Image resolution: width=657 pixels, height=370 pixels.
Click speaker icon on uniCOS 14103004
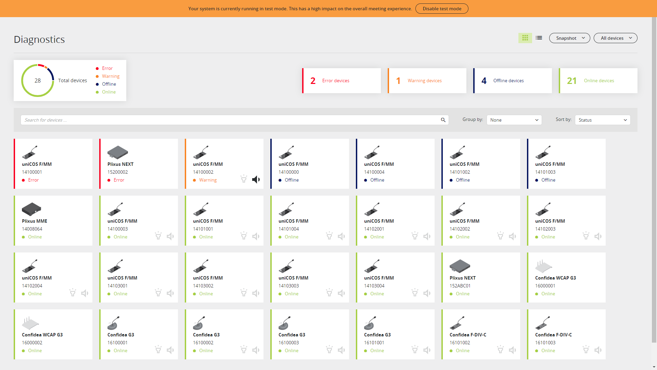point(427,293)
